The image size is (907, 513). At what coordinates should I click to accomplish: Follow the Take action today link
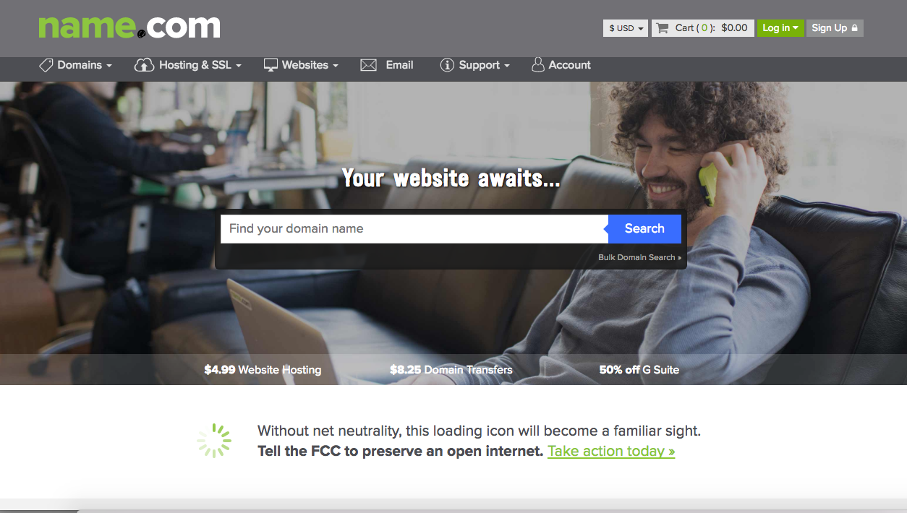point(611,451)
